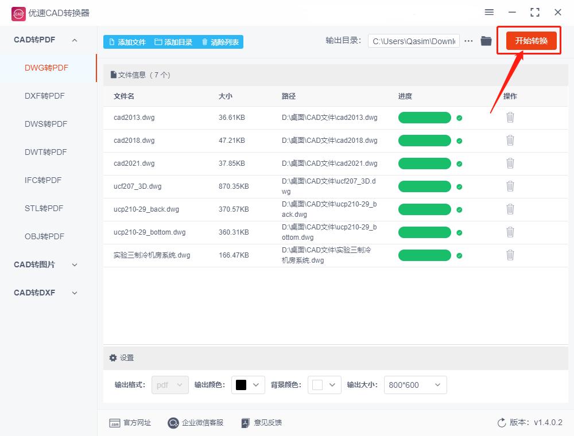
Task: Click the hamburger menu at top right
Action: 489,12
